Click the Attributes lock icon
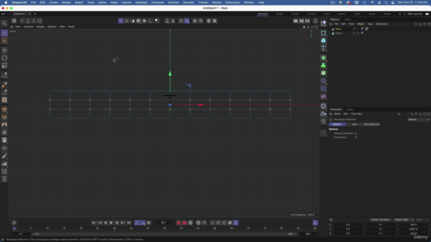Viewport: 431px width, 242px height. [420, 114]
